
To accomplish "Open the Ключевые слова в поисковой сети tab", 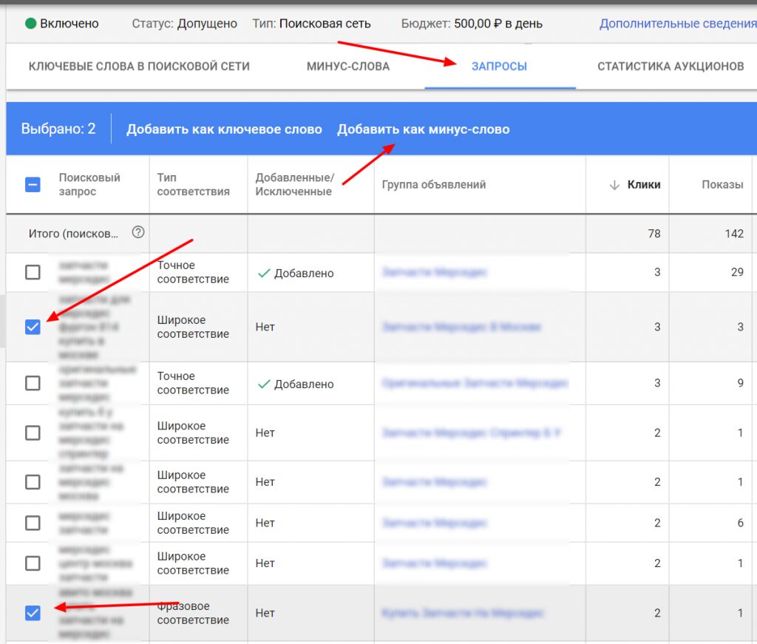I will pos(139,67).
